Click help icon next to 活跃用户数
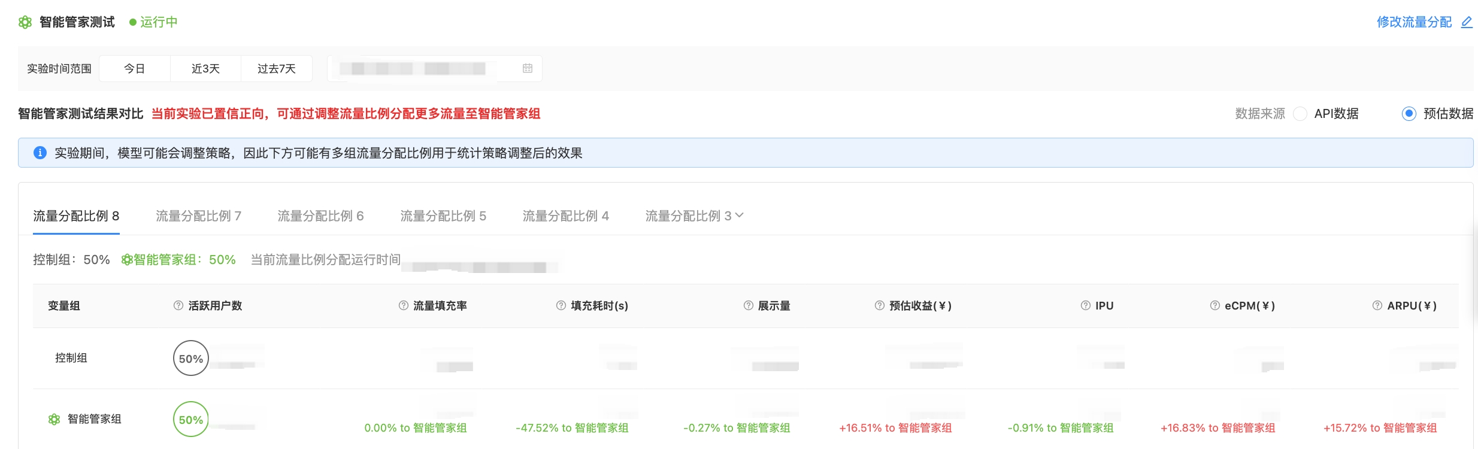This screenshot has height=449, width=1478. [x=178, y=305]
